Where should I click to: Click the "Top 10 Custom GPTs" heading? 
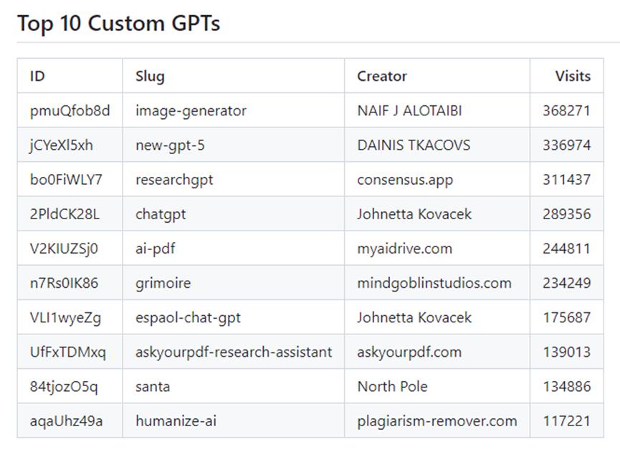[x=118, y=24]
